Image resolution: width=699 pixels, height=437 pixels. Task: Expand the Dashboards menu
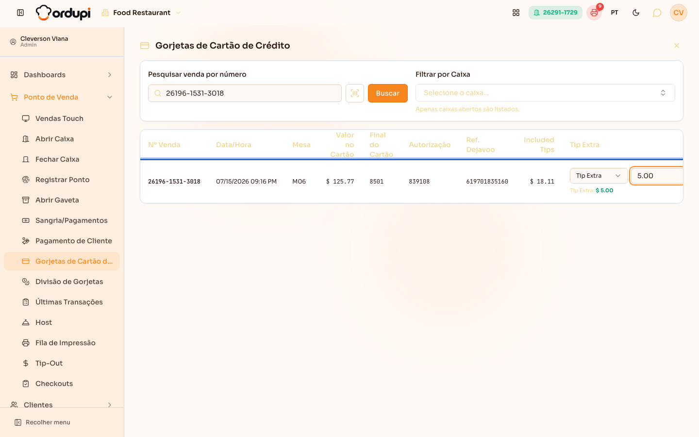pos(62,75)
